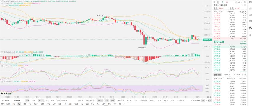Enable the LSUR indicator
Viewport: 253px width, 106px height.
pos(129,100)
